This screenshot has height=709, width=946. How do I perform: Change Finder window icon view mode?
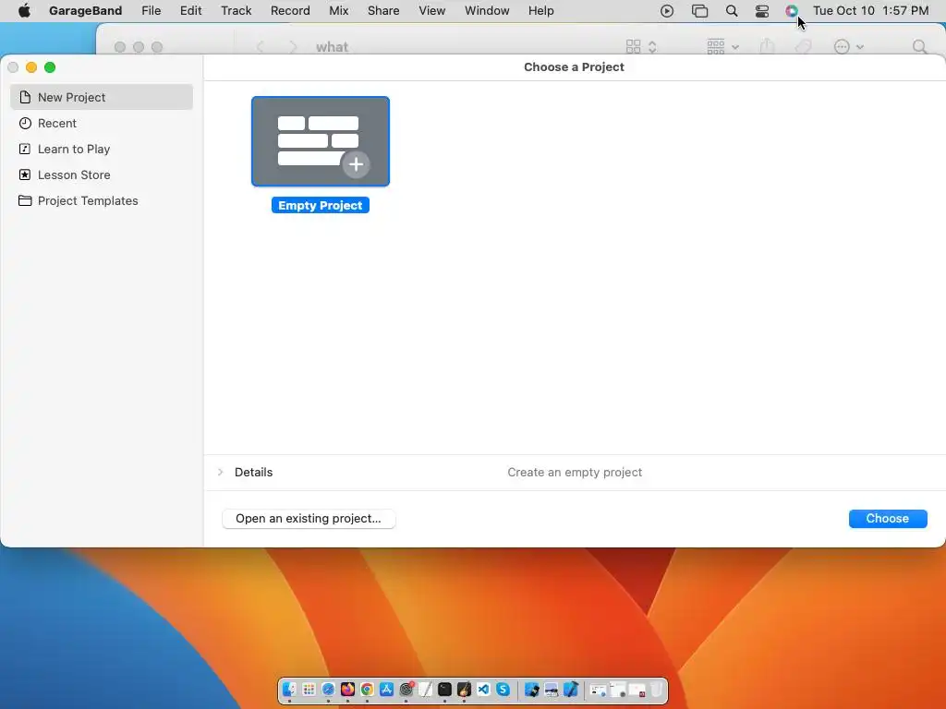pyautogui.click(x=641, y=47)
